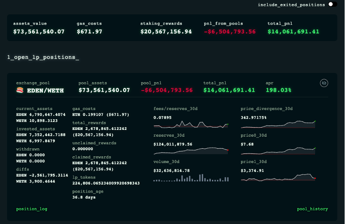Click the top assets_value amount $73,561,540.07
Viewport: 345px width, 224px height.
click(x=39, y=31)
